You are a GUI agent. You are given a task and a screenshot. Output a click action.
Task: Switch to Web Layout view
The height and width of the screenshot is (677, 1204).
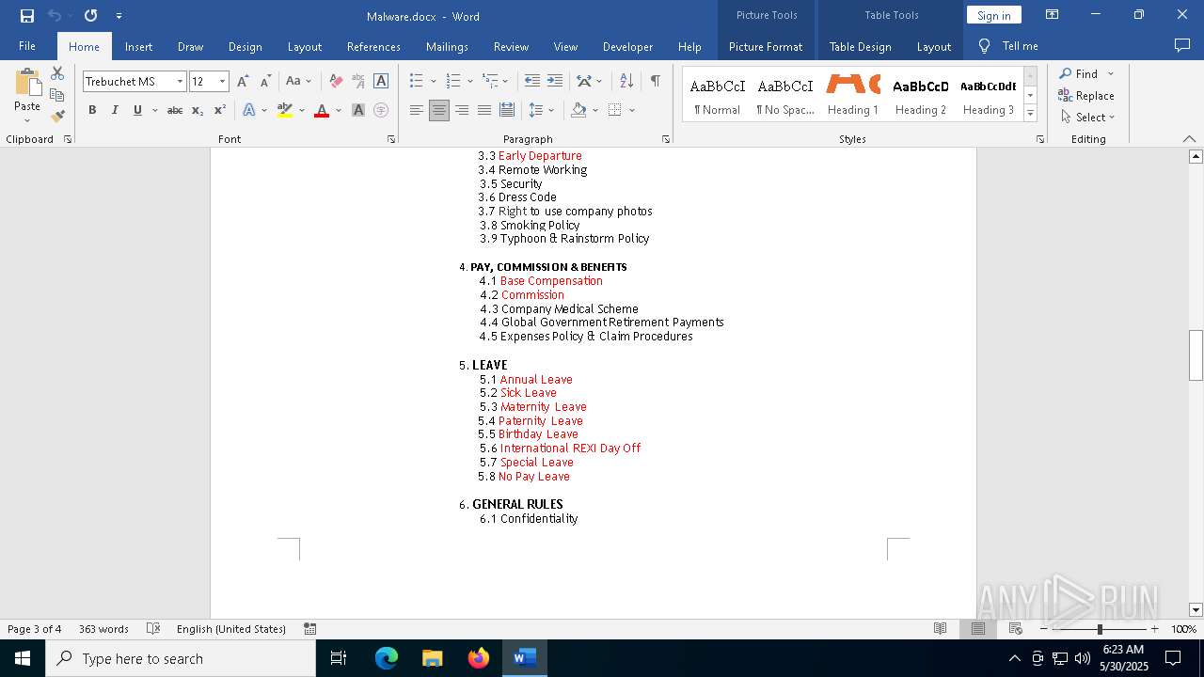1016,629
